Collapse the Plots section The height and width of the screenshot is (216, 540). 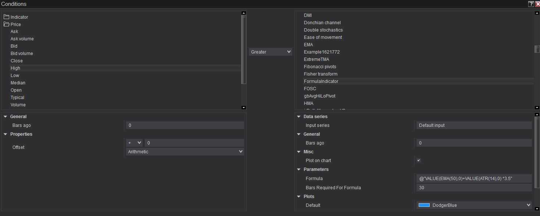(x=299, y=197)
